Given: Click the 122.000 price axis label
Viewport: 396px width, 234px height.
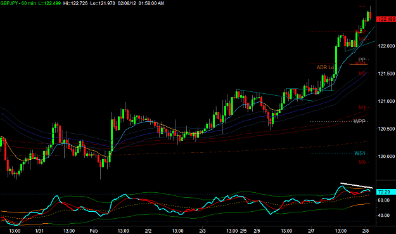Looking at the screenshot, I should (x=386, y=46).
